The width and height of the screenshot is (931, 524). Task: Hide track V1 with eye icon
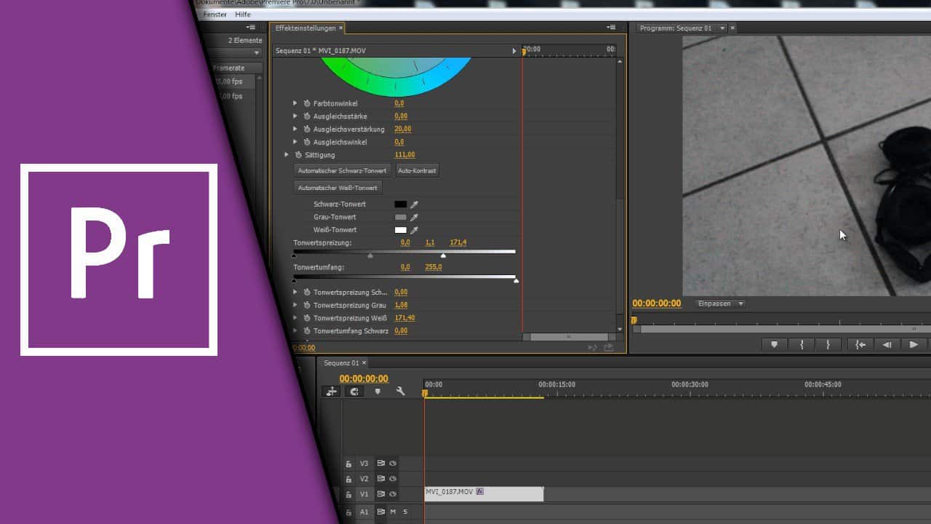coord(393,494)
